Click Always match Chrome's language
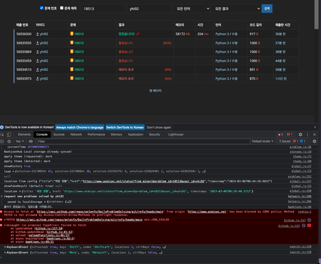321x264 pixels. [80, 127]
